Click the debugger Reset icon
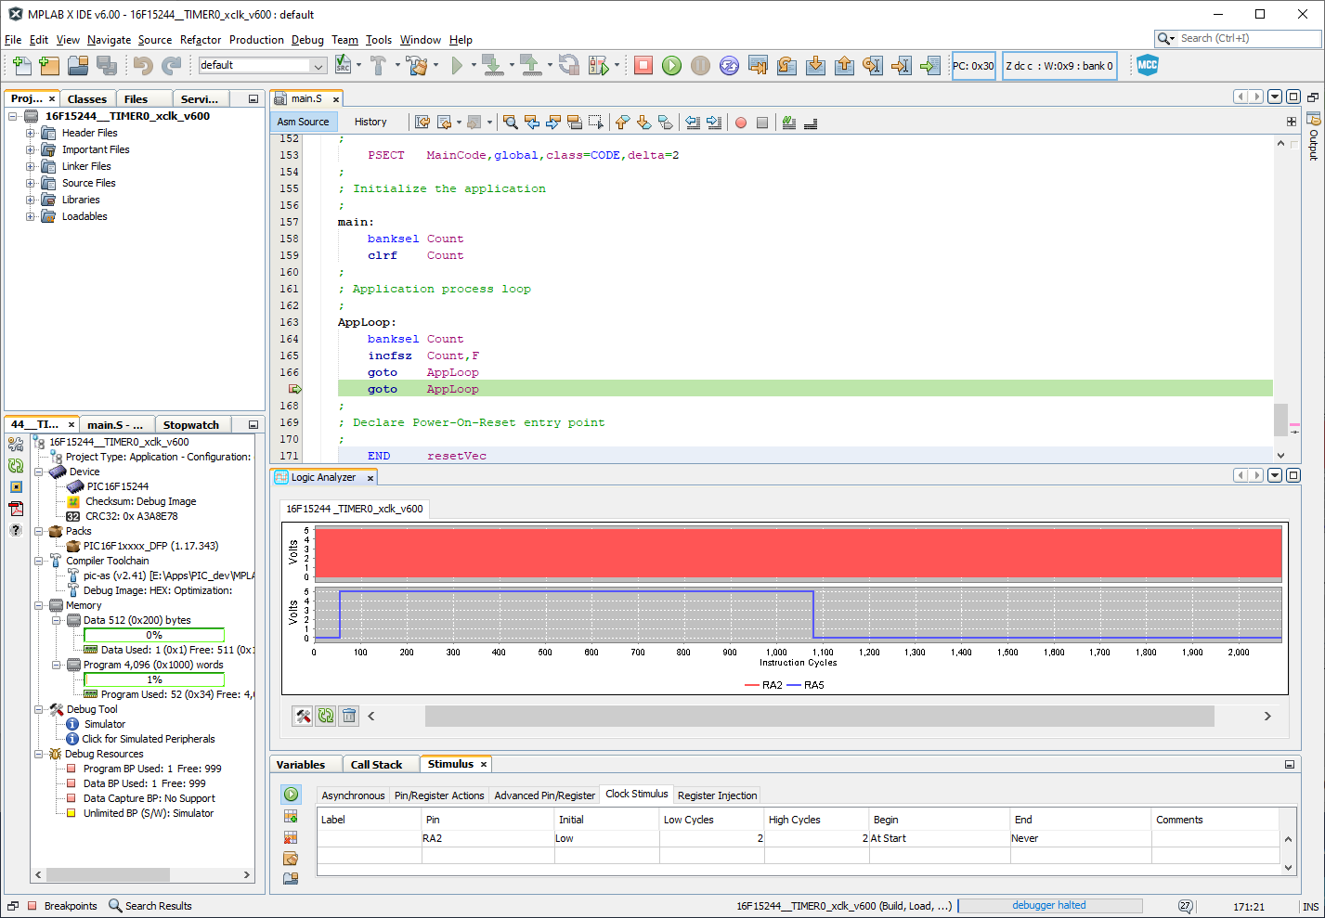The height and width of the screenshot is (918, 1325). tap(729, 65)
